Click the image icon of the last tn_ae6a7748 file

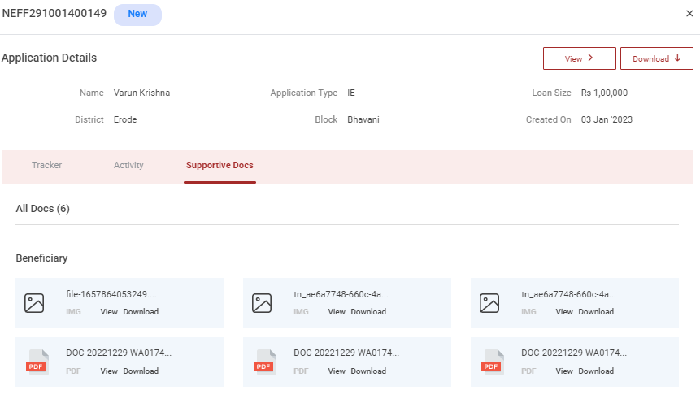click(x=489, y=303)
